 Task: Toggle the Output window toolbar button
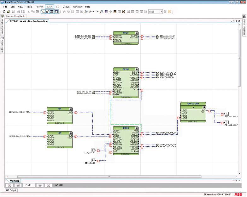pos(52,11)
